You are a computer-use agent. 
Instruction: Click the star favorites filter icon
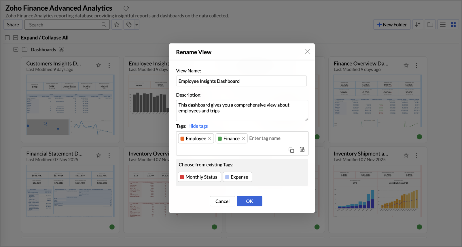(x=117, y=25)
